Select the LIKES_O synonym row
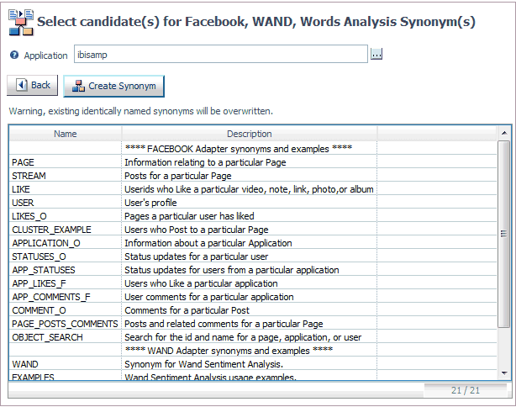 pos(253,216)
